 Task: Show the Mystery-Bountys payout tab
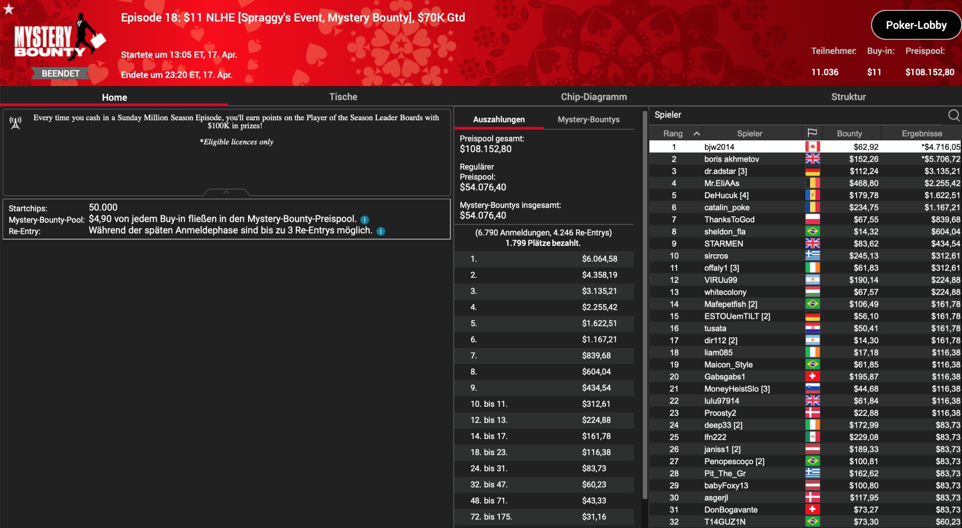coord(588,119)
